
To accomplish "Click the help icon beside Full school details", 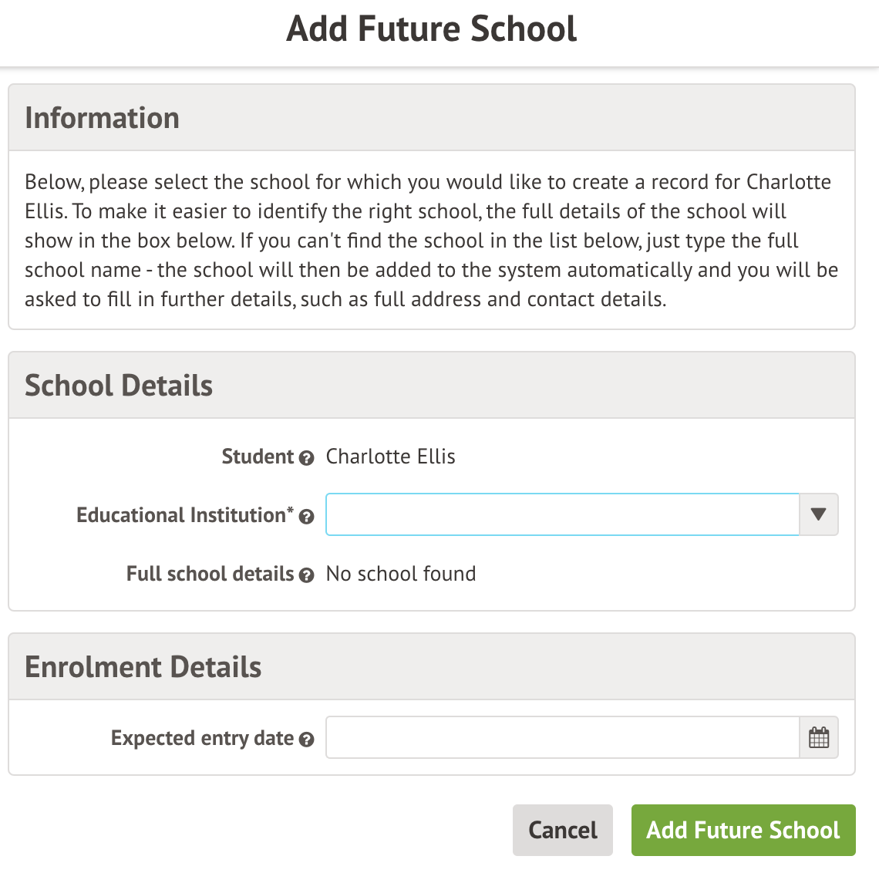I will [x=306, y=575].
